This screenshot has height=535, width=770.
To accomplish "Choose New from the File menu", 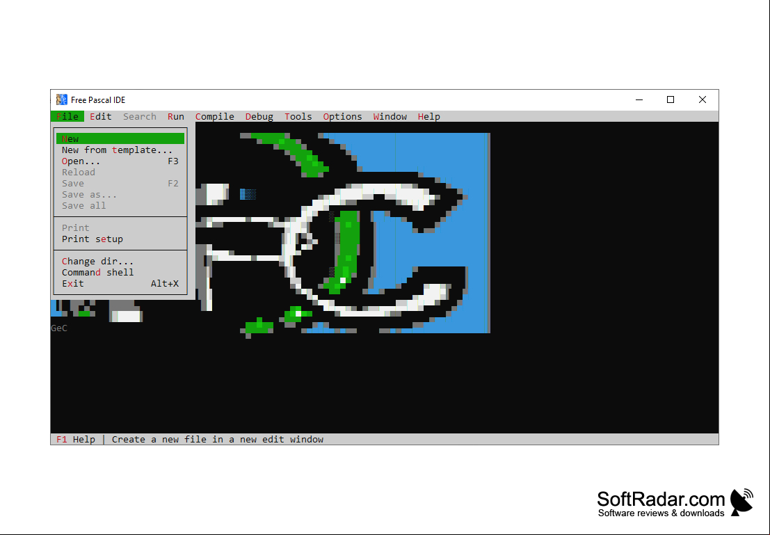I will click(x=120, y=139).
